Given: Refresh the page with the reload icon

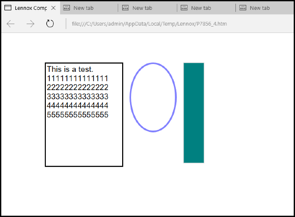Looking at the screenshot, I should (50, 24).
